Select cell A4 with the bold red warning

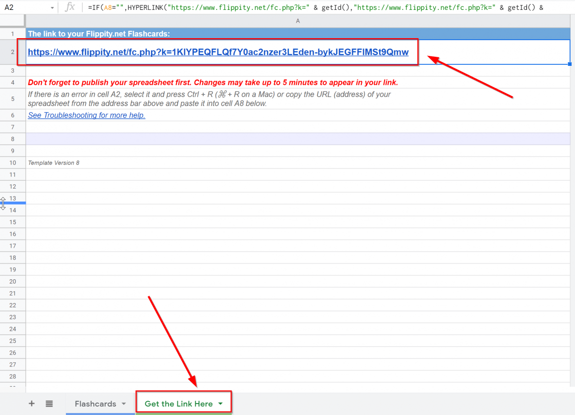198,82
